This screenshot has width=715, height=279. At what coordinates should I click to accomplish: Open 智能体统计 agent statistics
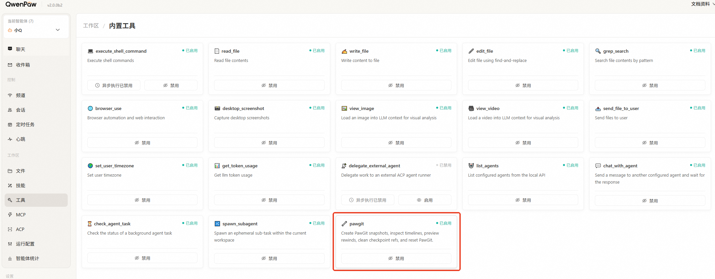36,258
